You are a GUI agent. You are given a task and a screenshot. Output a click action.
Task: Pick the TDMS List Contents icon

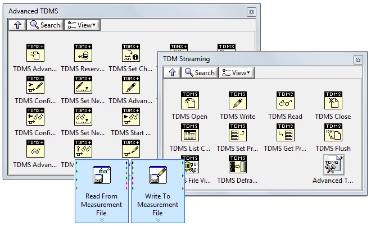point(189,133)
